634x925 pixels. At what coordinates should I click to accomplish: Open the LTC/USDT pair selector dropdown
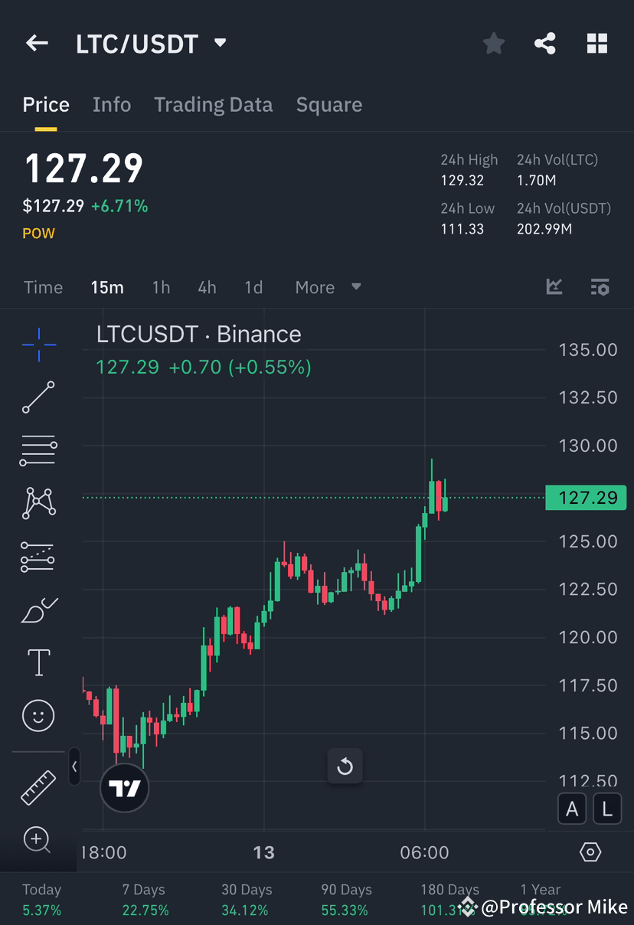point(219,44)
